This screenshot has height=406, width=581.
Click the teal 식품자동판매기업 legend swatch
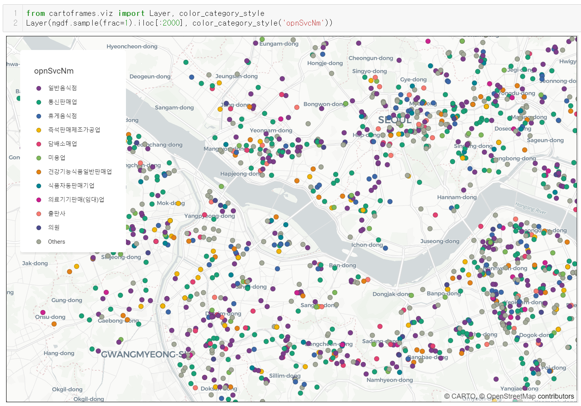39,186
